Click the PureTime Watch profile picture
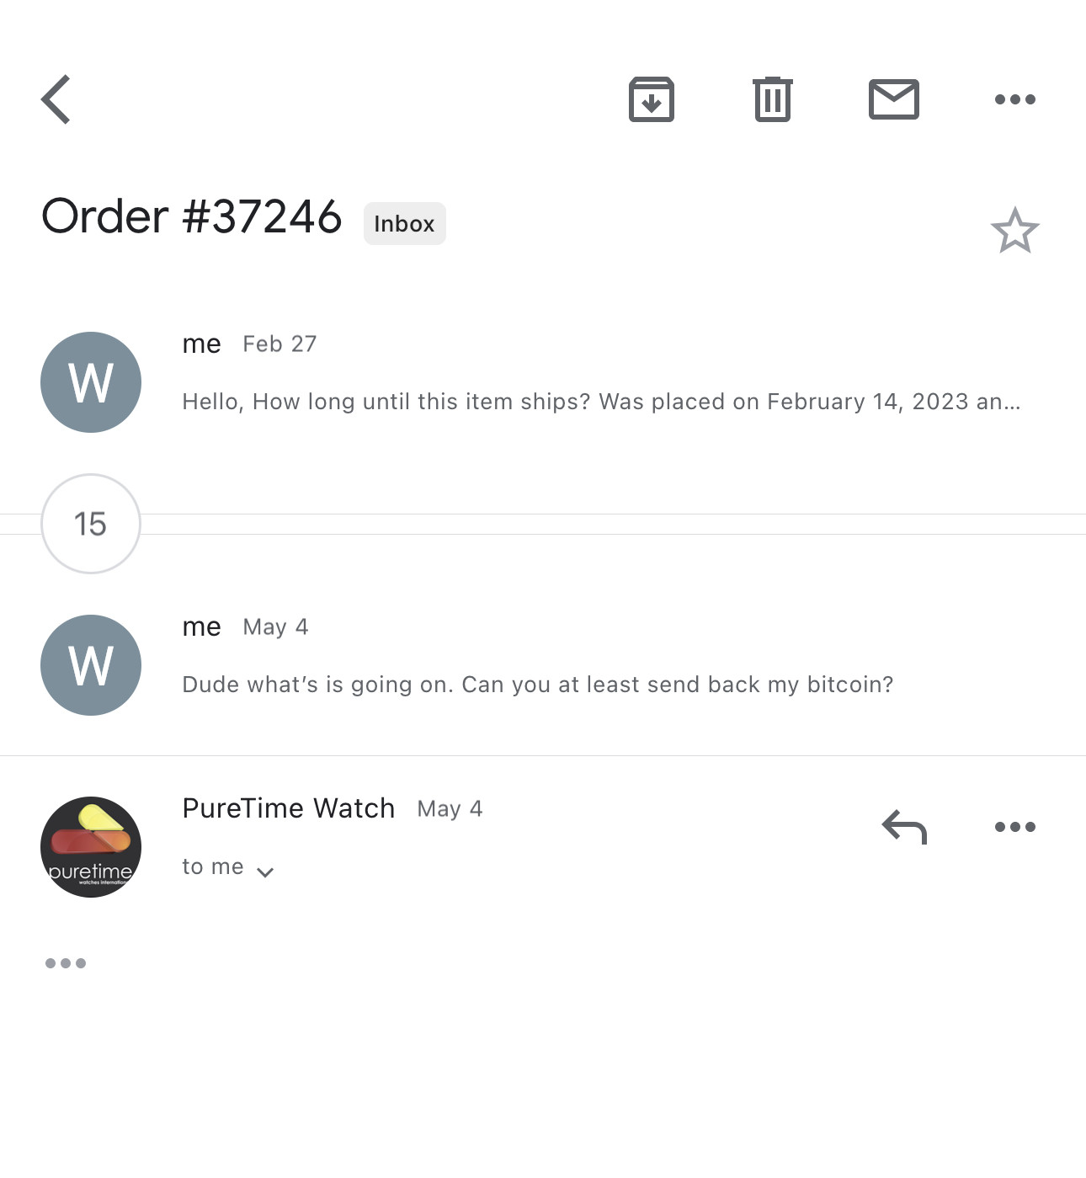The width and height of the screenshot is (1086, 1178). (x=91, y=847)
